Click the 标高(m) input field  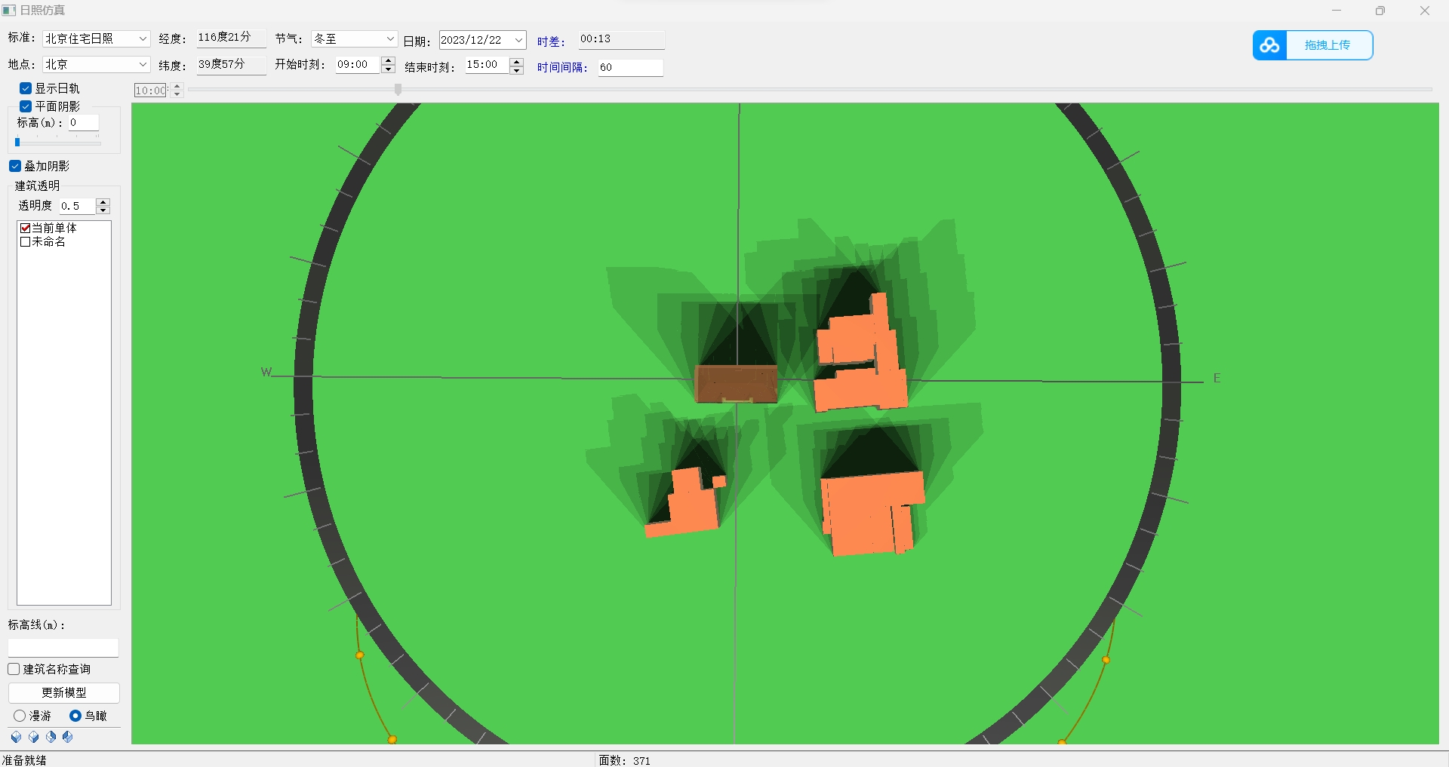pos(83,123)
